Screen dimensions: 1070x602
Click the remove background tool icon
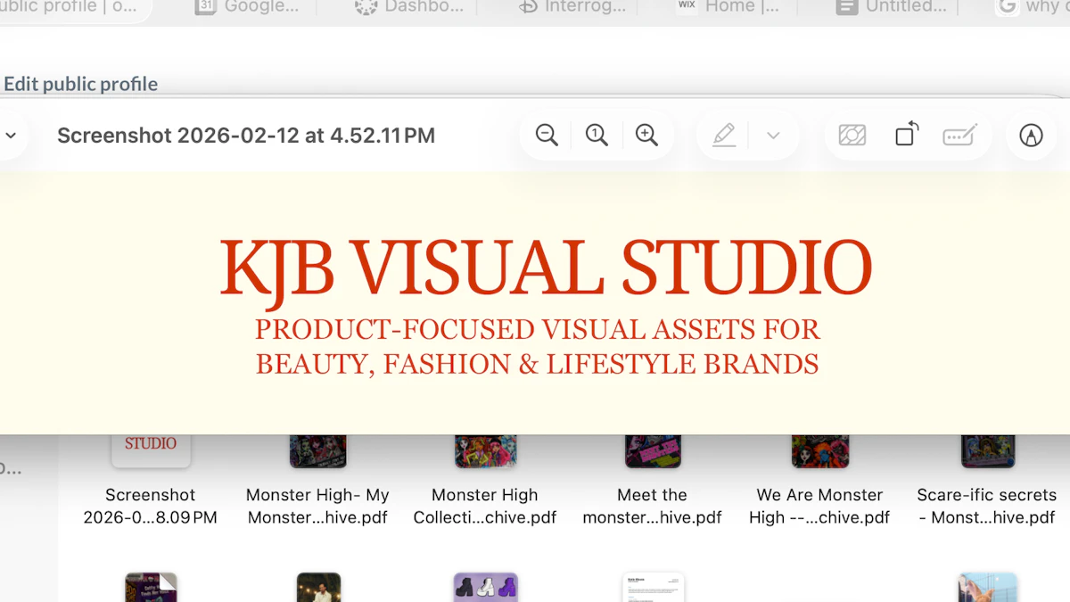coord(852,136)
